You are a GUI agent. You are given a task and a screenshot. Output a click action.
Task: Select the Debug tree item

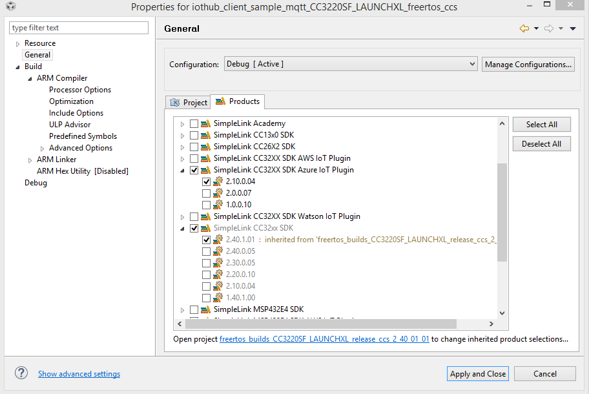click(36, 183)
